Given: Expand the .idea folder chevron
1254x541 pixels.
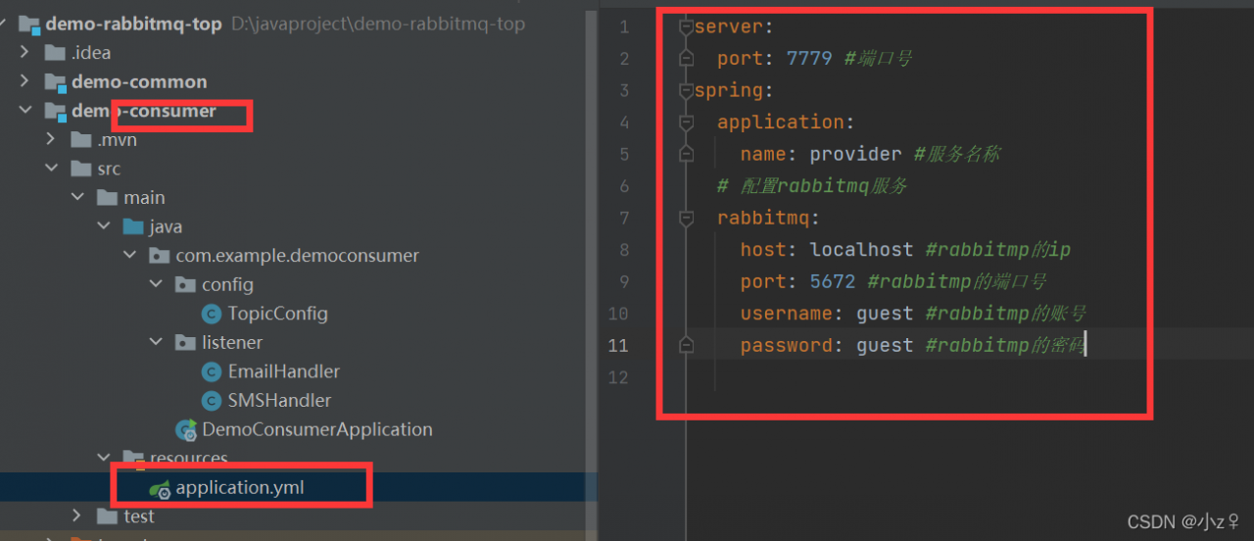Looking at the screenshot, I should (x=25, y=53).
